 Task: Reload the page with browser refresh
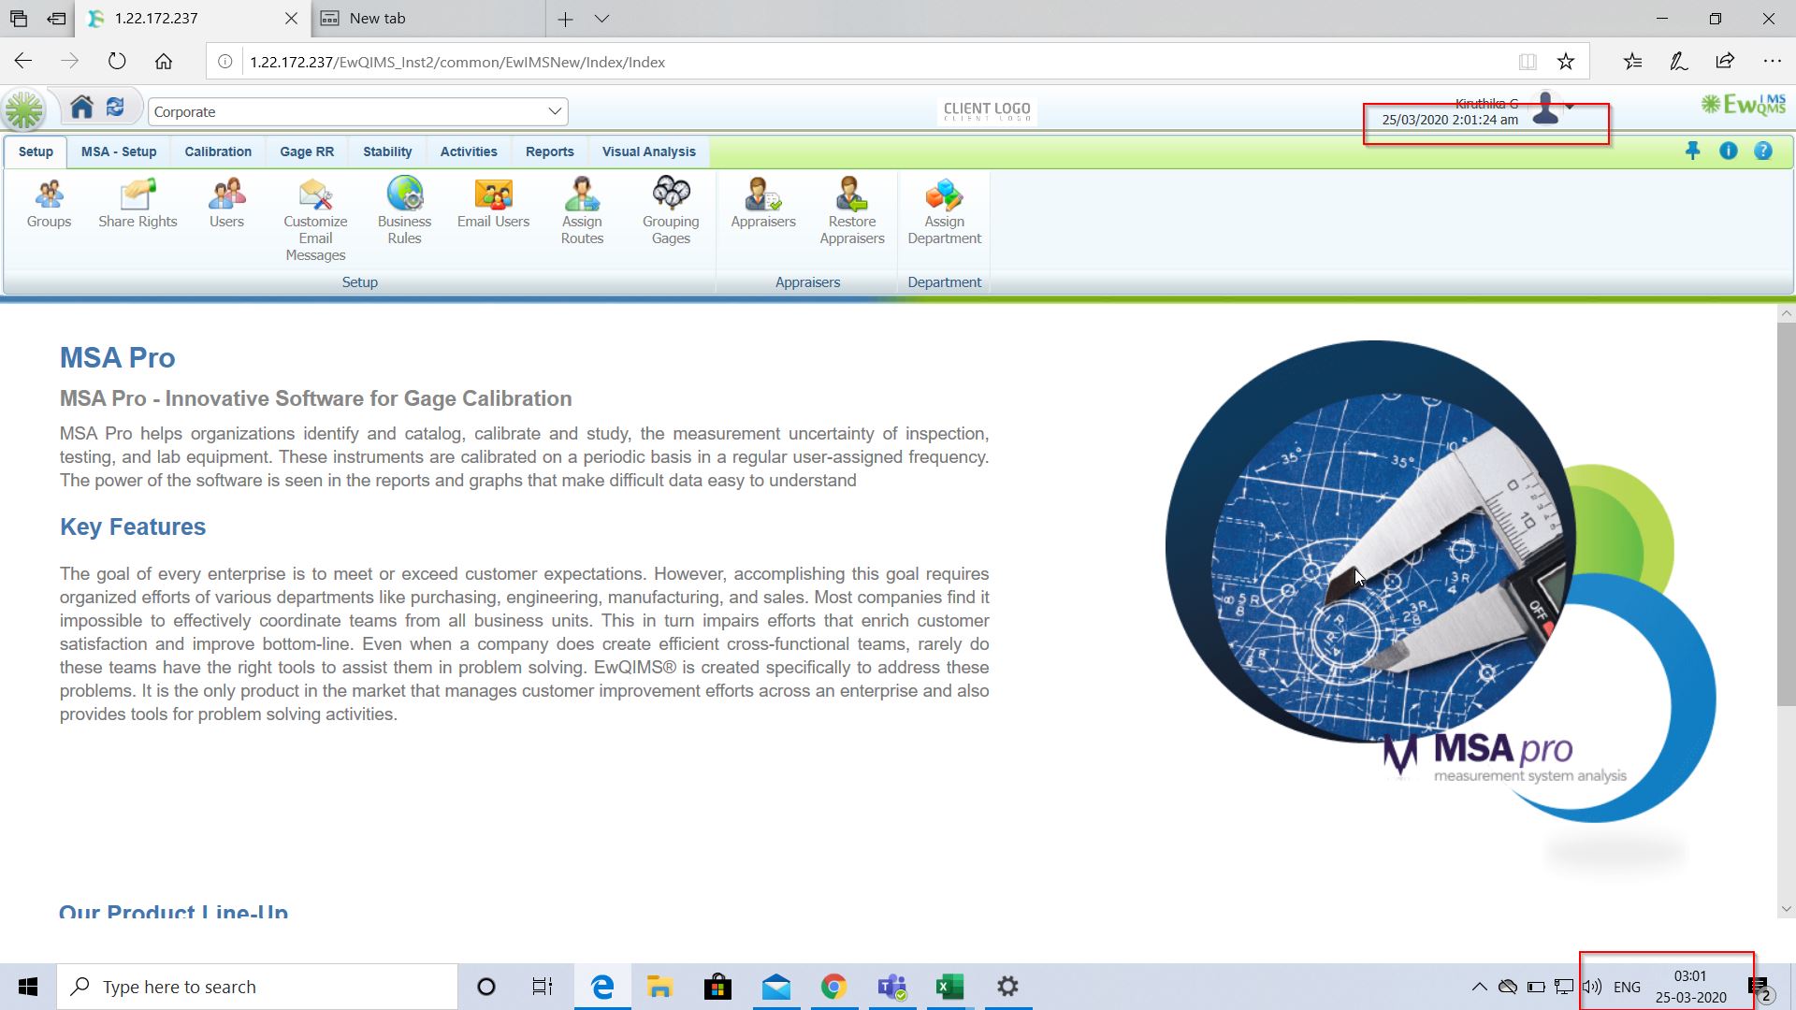[117, 62]
